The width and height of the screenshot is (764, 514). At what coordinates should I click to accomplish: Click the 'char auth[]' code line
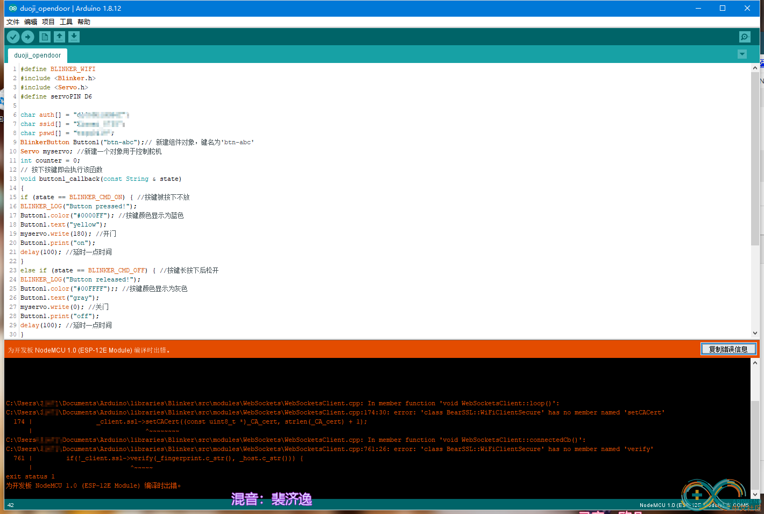pos(75,115)
